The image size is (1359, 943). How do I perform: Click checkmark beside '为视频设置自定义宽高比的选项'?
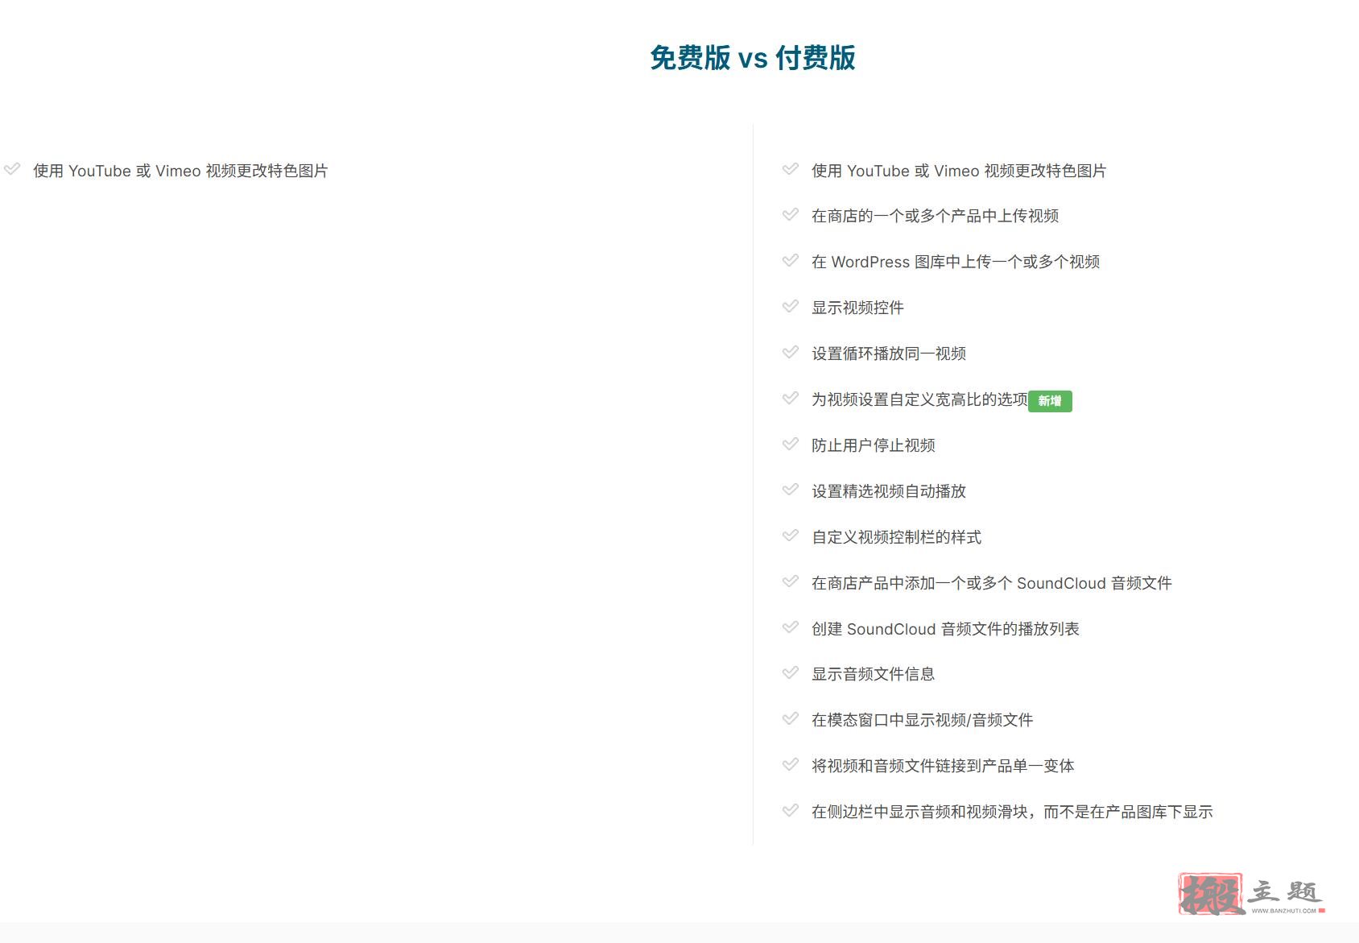pyautogui.click(x=791, y=398)
